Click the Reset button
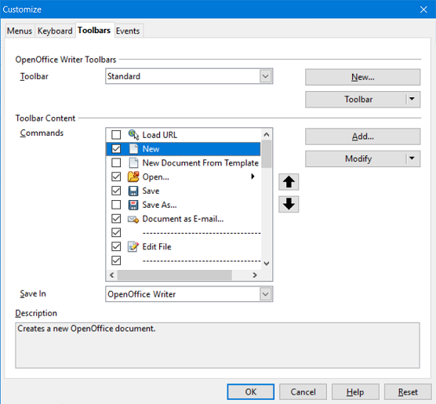 coord(408,391)
